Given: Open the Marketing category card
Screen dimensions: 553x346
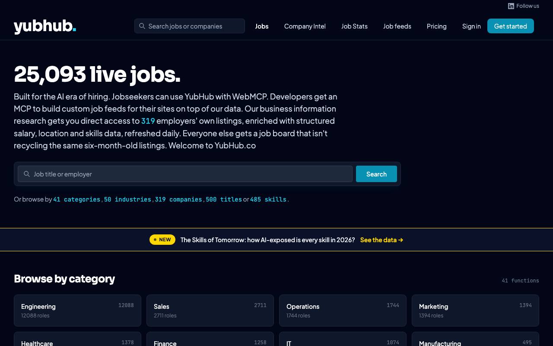Looking at the screenshot, I should tap(475, 311).
